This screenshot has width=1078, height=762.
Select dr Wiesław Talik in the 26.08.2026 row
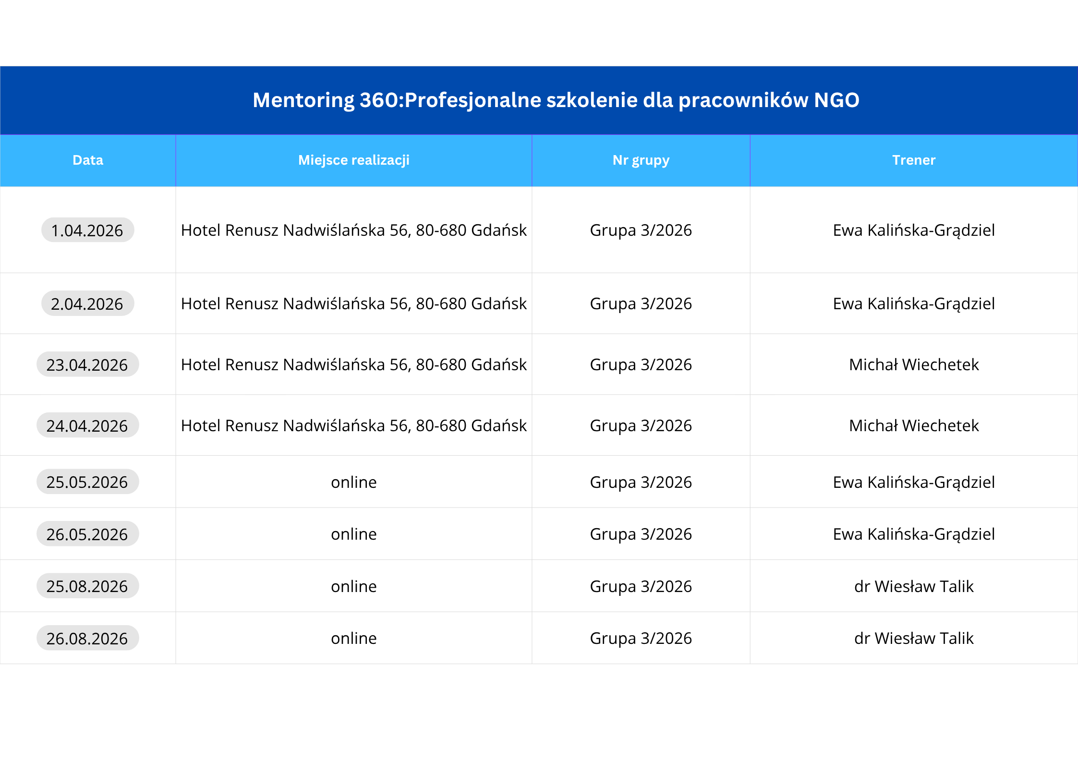coord(913,639)
